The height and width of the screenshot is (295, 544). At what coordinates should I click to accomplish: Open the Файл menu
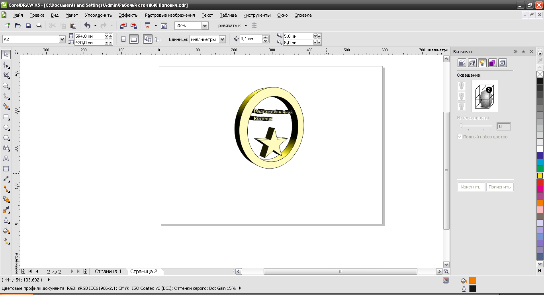coord(18,15)
